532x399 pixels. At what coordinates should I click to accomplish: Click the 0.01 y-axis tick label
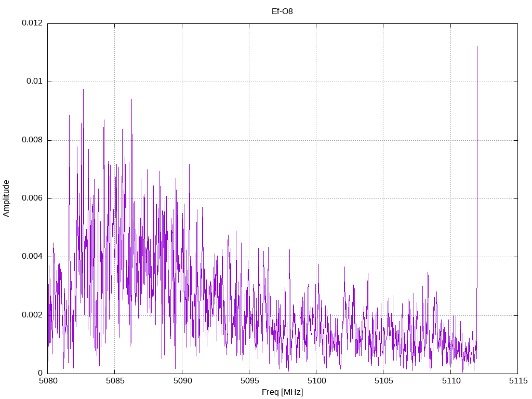35,81
